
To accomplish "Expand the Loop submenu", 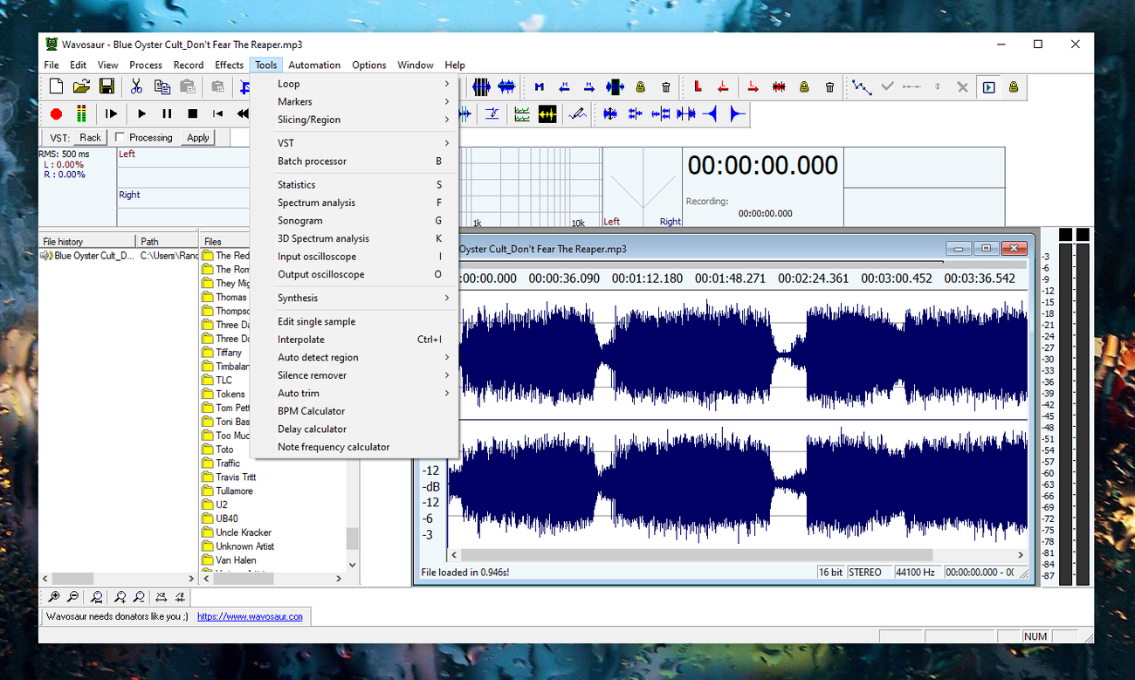I will click(354, 84).
